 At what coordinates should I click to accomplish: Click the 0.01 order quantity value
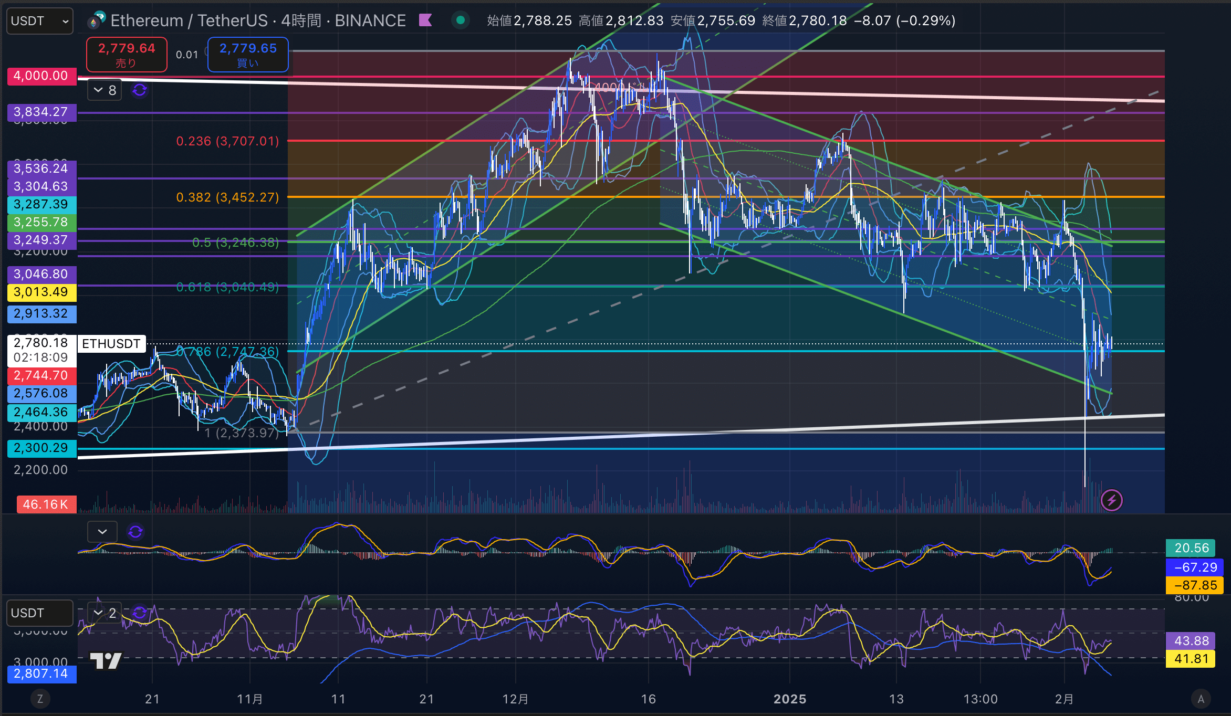(187, 55)
